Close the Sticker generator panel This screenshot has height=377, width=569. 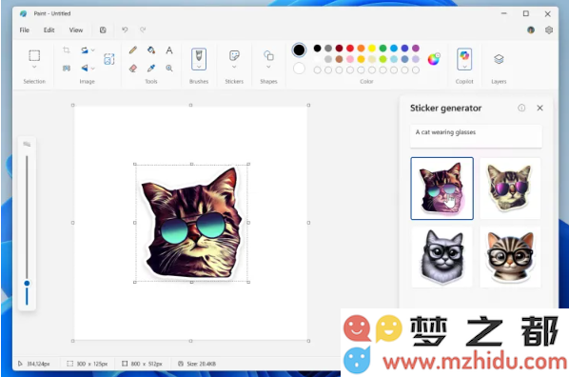pos(540,108)
